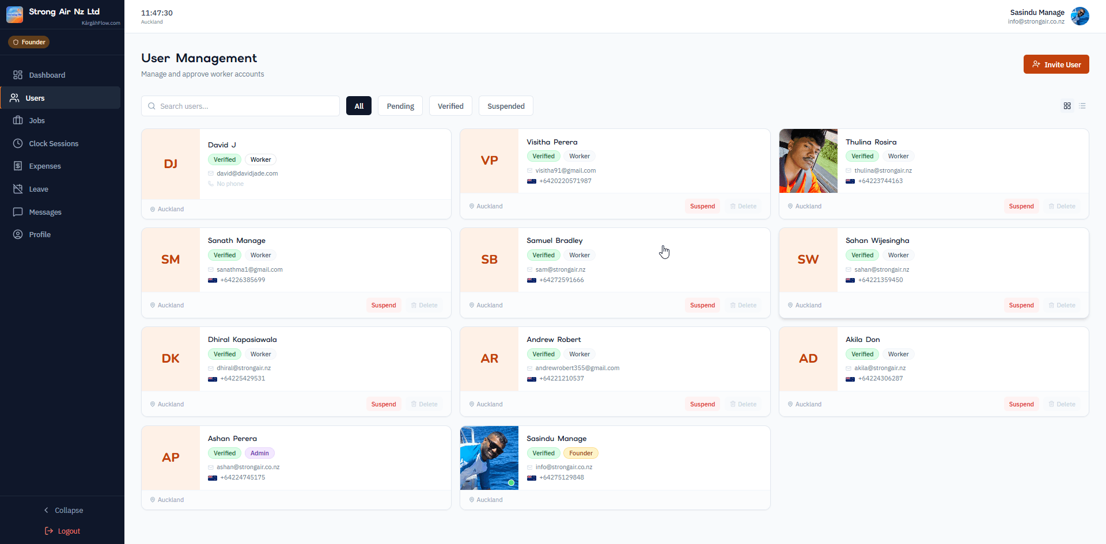Screen dimensions: 1106x544
Task: Switch to list view layout
Action: [1082, 106]
